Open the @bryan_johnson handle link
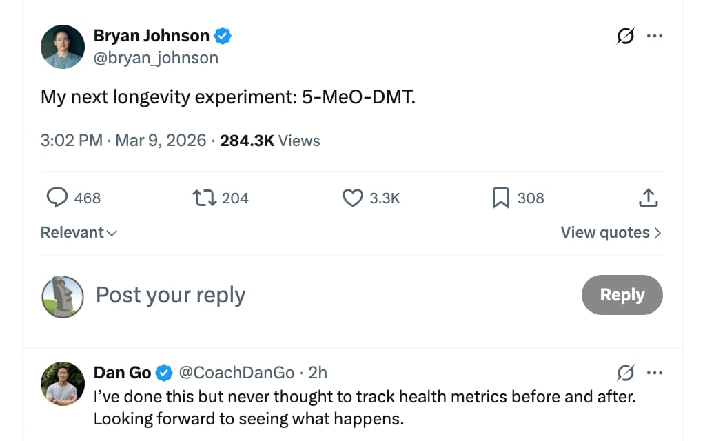This screenshot has height=441, width=714. [156, 58]
